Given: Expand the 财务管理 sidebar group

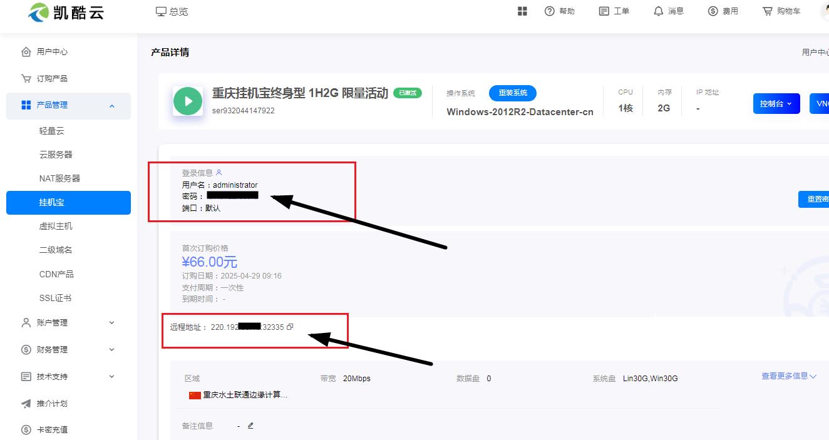Looking at the screenshot, I should [68, 350].
